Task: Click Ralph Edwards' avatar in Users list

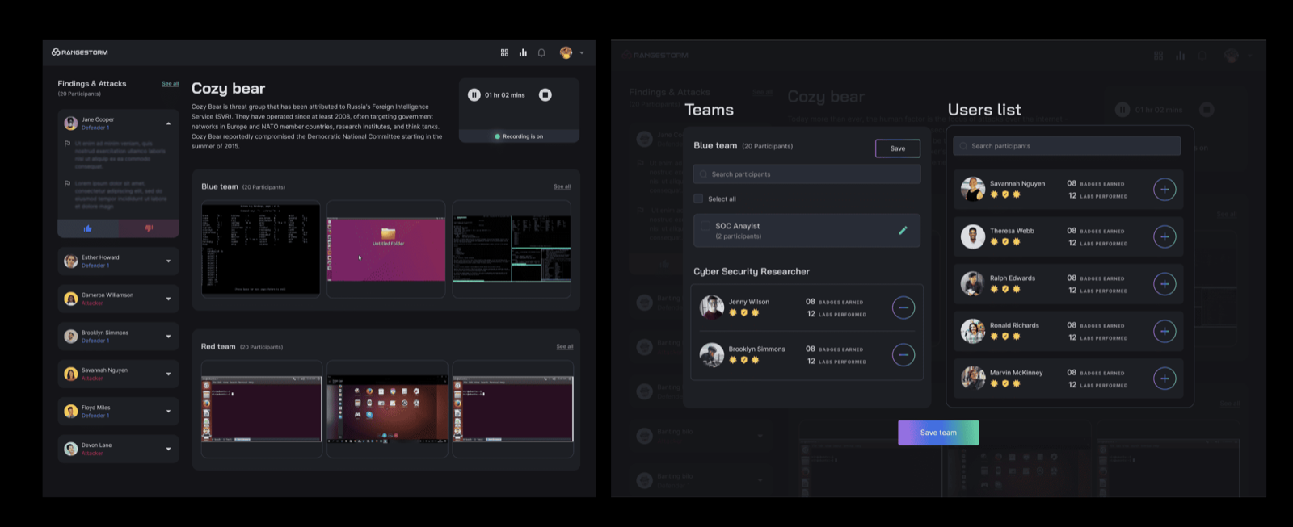Action: click(x=973, y=283)
